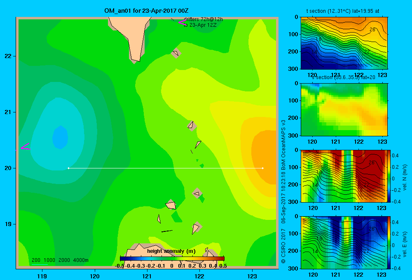The height and width of the screenshot is (280, 412).
Task: Select the magenta drifter arrow beside drifters label
Action: 182,22
